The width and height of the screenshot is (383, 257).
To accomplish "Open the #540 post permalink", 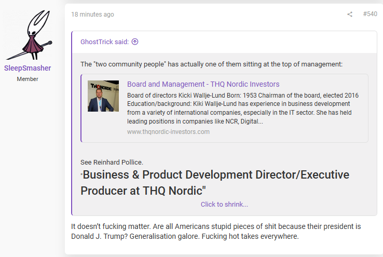I will [x=370, y=14].
